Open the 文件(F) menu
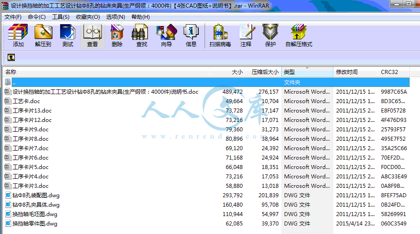The height and width of the screenshot is (234, 420). (x=13, y=17)
